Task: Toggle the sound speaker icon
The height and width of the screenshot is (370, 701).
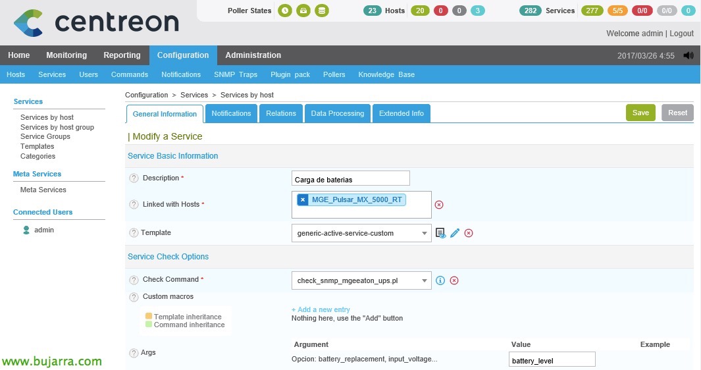Action: [x=688, y=55]
